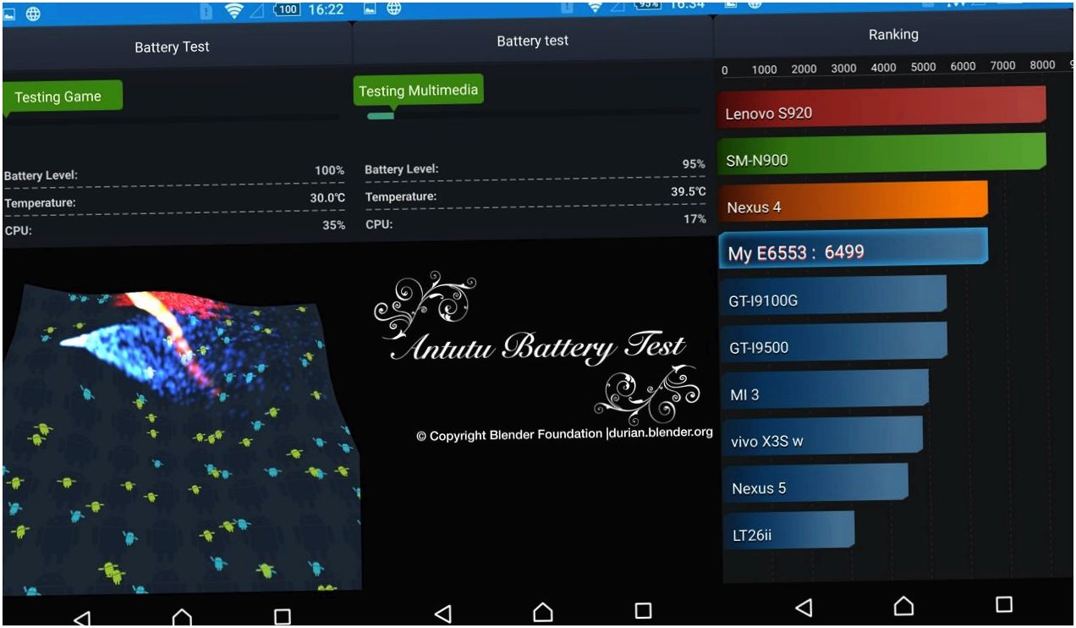Select the Nexus 4 ranking bar
This screenshot has height=628, width=1076.
pyautogui.click(x=853, y=202)
